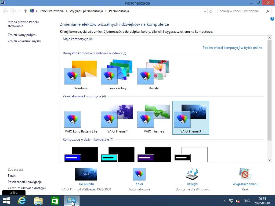This screenshot has width=275, height=206.
Task: Apply VAIO Theme 2
Action: tap(154, 118)
